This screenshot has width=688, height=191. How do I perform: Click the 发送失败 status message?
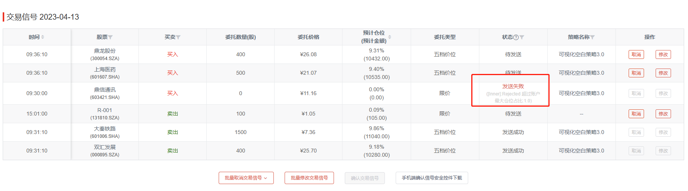coord(513,87)
